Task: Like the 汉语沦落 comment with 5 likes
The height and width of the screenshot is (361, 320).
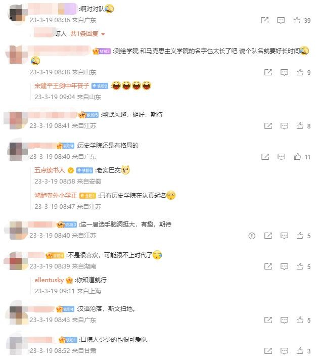Action: point(300,320)
